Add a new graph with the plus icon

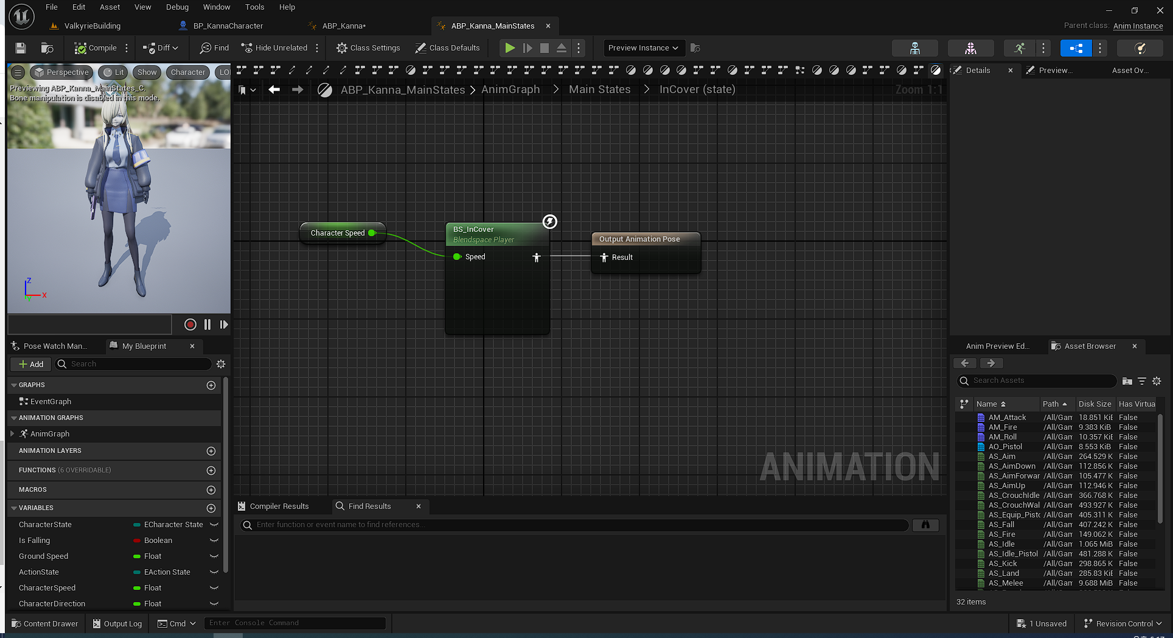[x=211, y=385]
